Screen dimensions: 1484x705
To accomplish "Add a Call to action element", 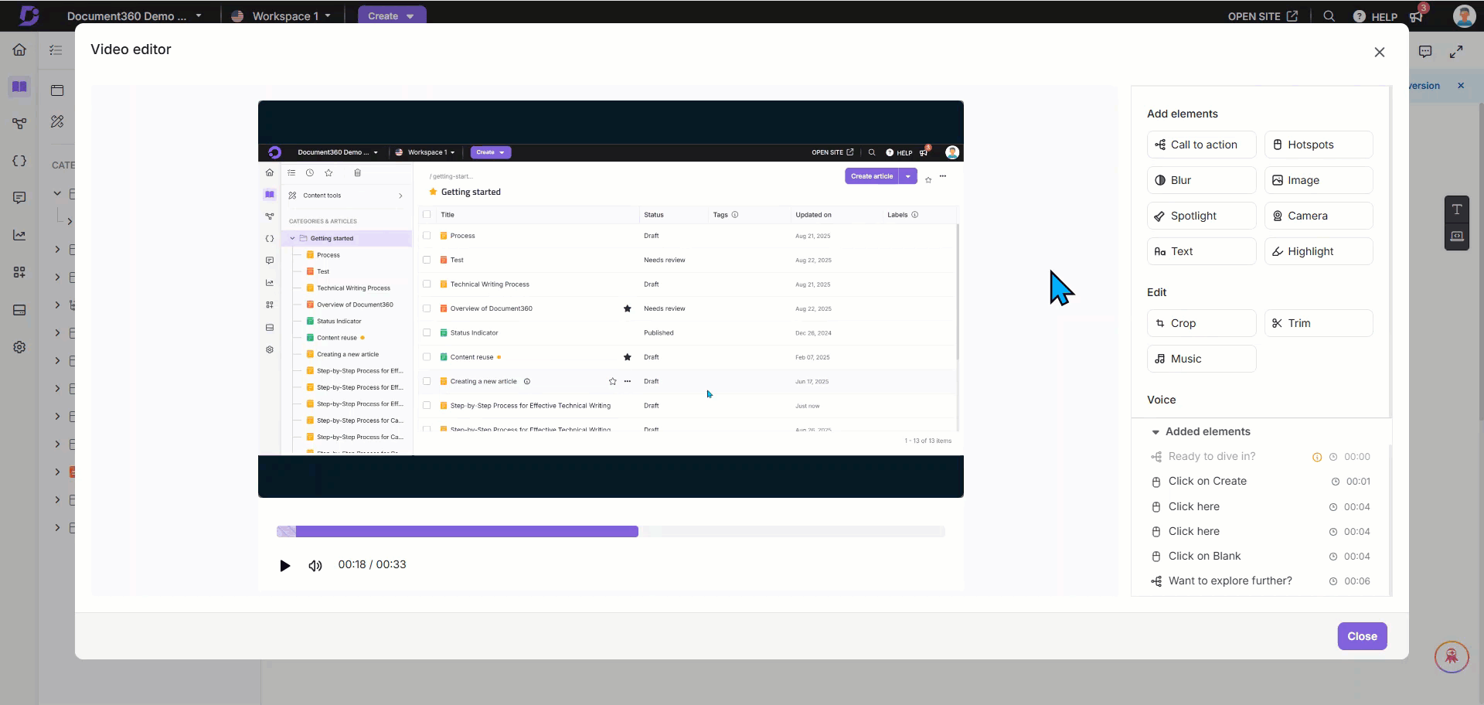I will [1201, 145].
